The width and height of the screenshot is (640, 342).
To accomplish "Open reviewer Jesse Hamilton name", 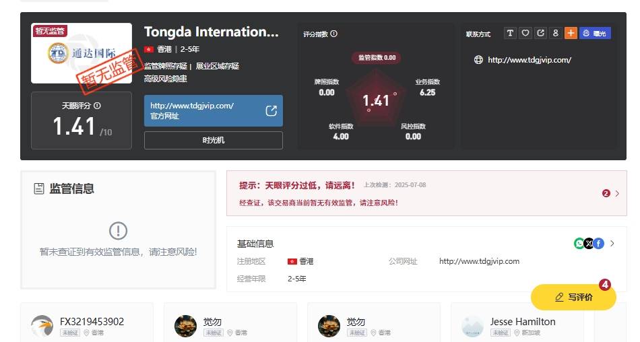I will [523, 322].
